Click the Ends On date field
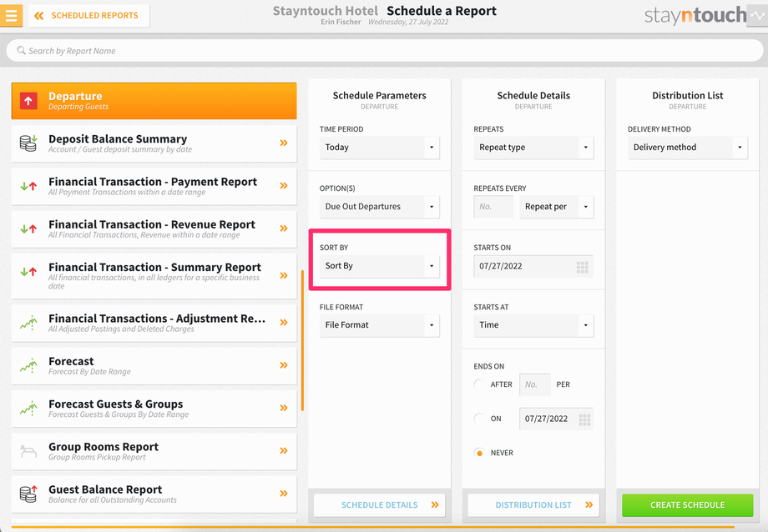The image size is (768, 532). click(556, 419)
